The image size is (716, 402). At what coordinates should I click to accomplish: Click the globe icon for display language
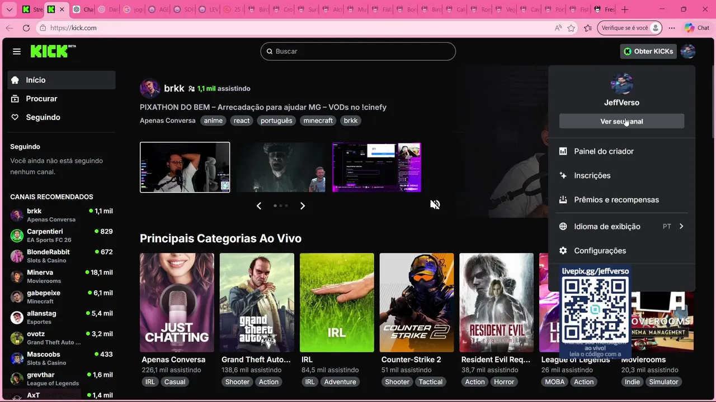coord(563,227)
